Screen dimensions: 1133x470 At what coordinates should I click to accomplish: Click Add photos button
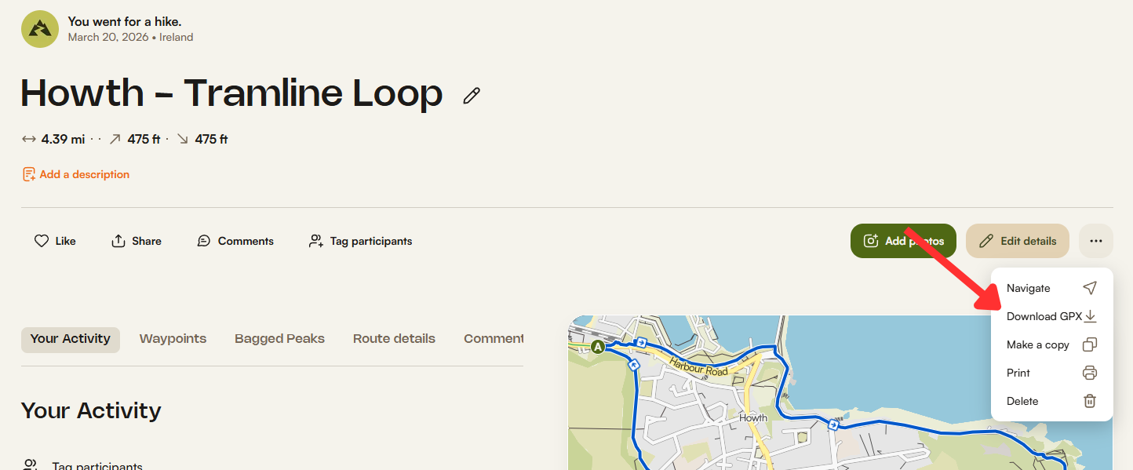coord(903,241)
